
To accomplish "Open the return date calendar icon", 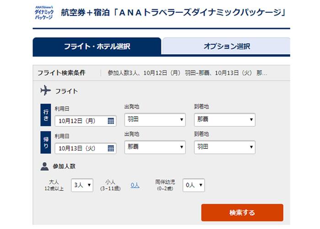I will tap(111, 148).
